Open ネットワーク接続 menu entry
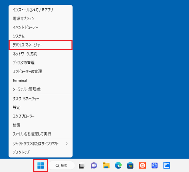The height and width of the screenshot is (172, 189). 41,54
